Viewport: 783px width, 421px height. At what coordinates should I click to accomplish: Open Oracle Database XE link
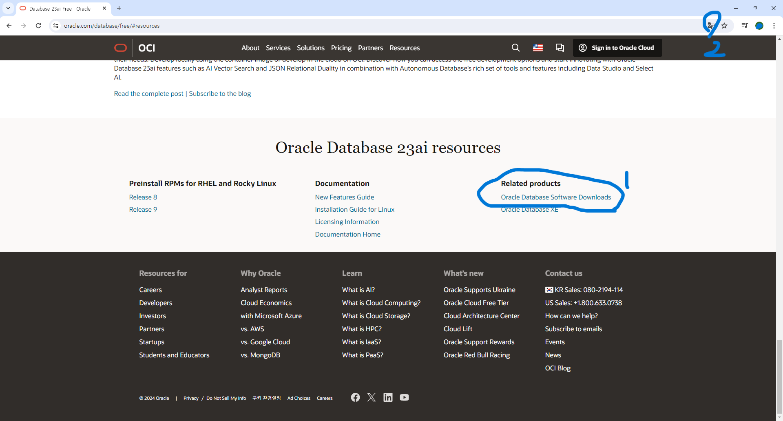click(529, 209)
